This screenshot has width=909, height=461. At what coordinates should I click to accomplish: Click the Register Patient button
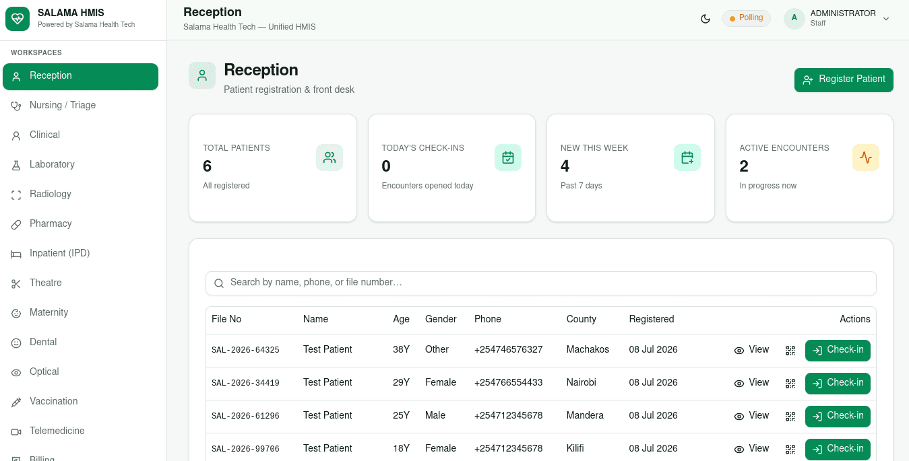point(844,79)
